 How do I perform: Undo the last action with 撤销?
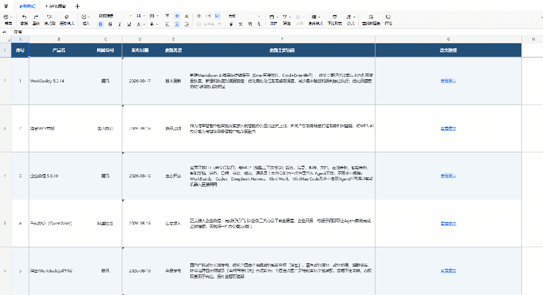[x=24, y=20]
